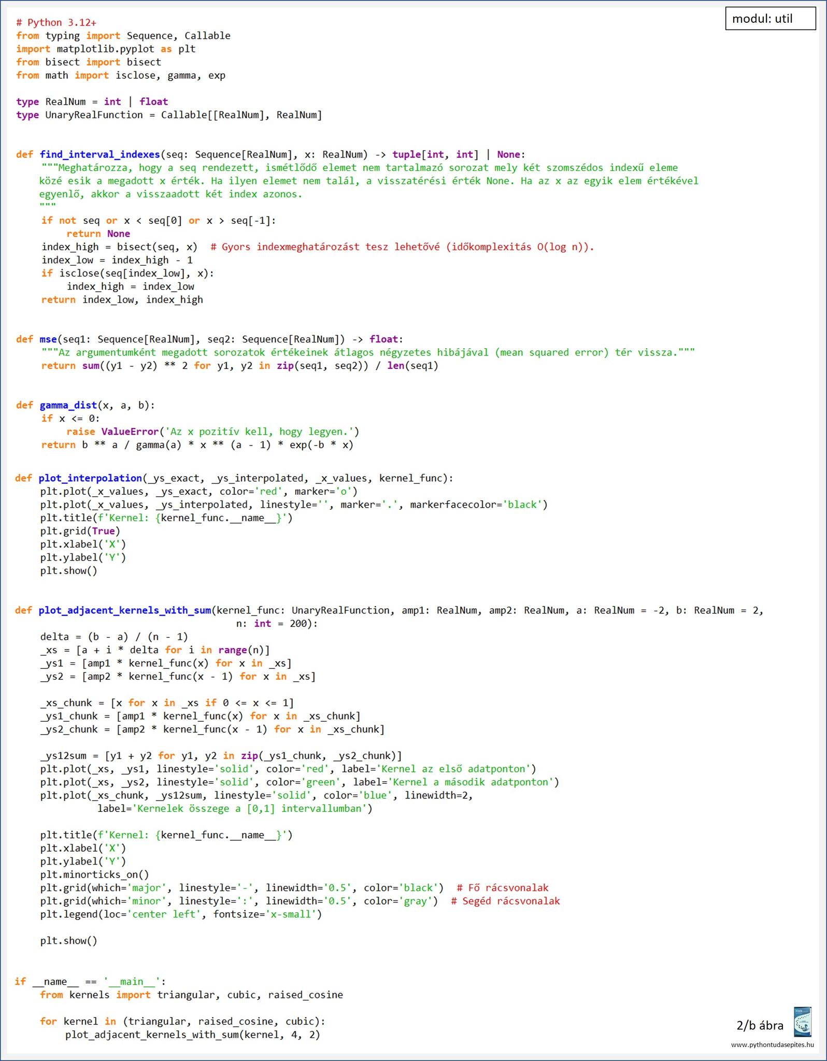Click the 'if isclose(seq[index_low], x):' line
Image resolution: width=827 pixels, height=1061 pixels.
click(x=127, y=273)
